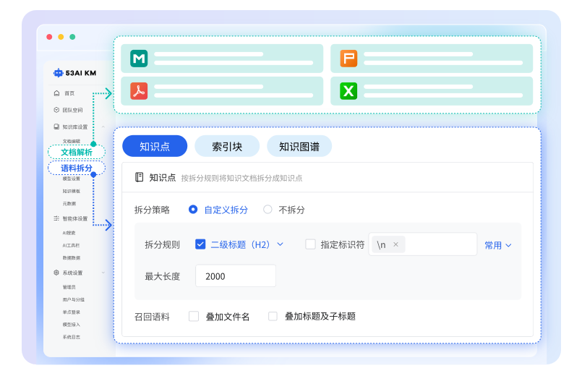Image resolution: width=582 pixels, height=376 pixels.
Task: Click the markdown file card with M icon
Action: click(x=222, y=59)
